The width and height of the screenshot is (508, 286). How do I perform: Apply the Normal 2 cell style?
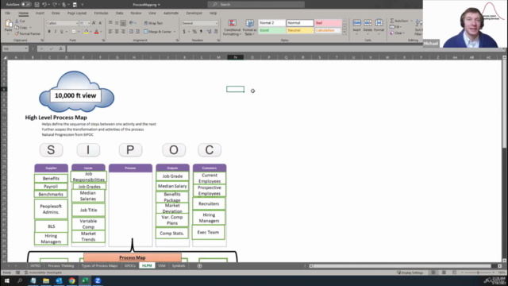coord(271,23)
